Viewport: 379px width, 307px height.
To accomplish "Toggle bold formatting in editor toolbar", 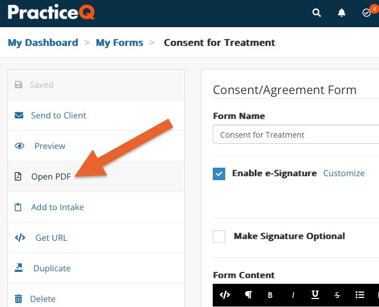I will click(x=270, y=295).
